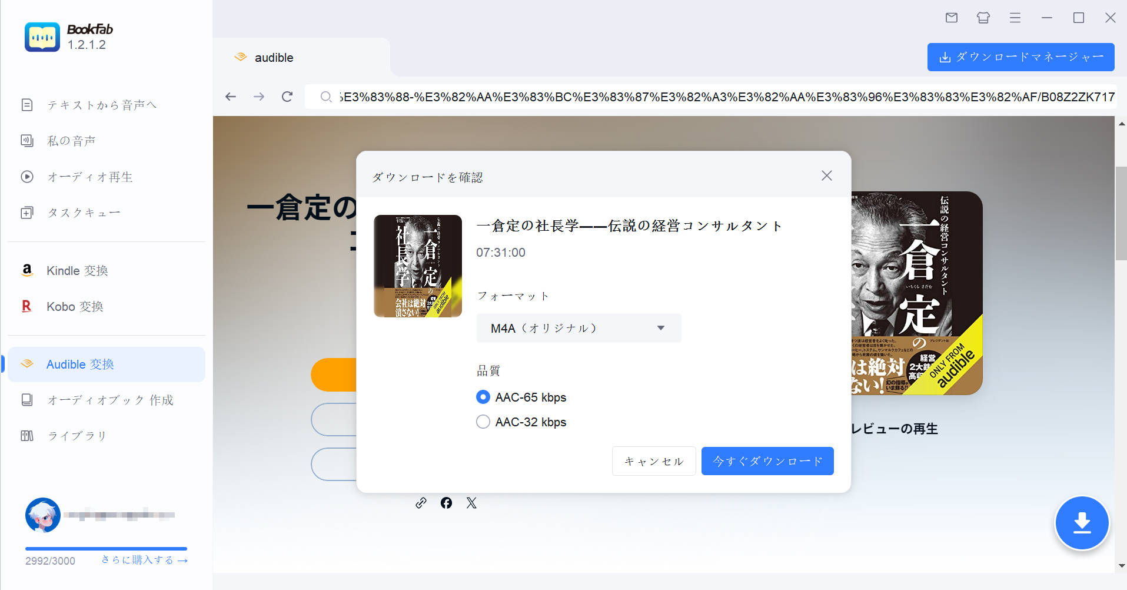The width and height of the screenshot is (1127, 590).
Task: Open the オーディオブック 作成 creator
Action: click(x=109, y=400)
